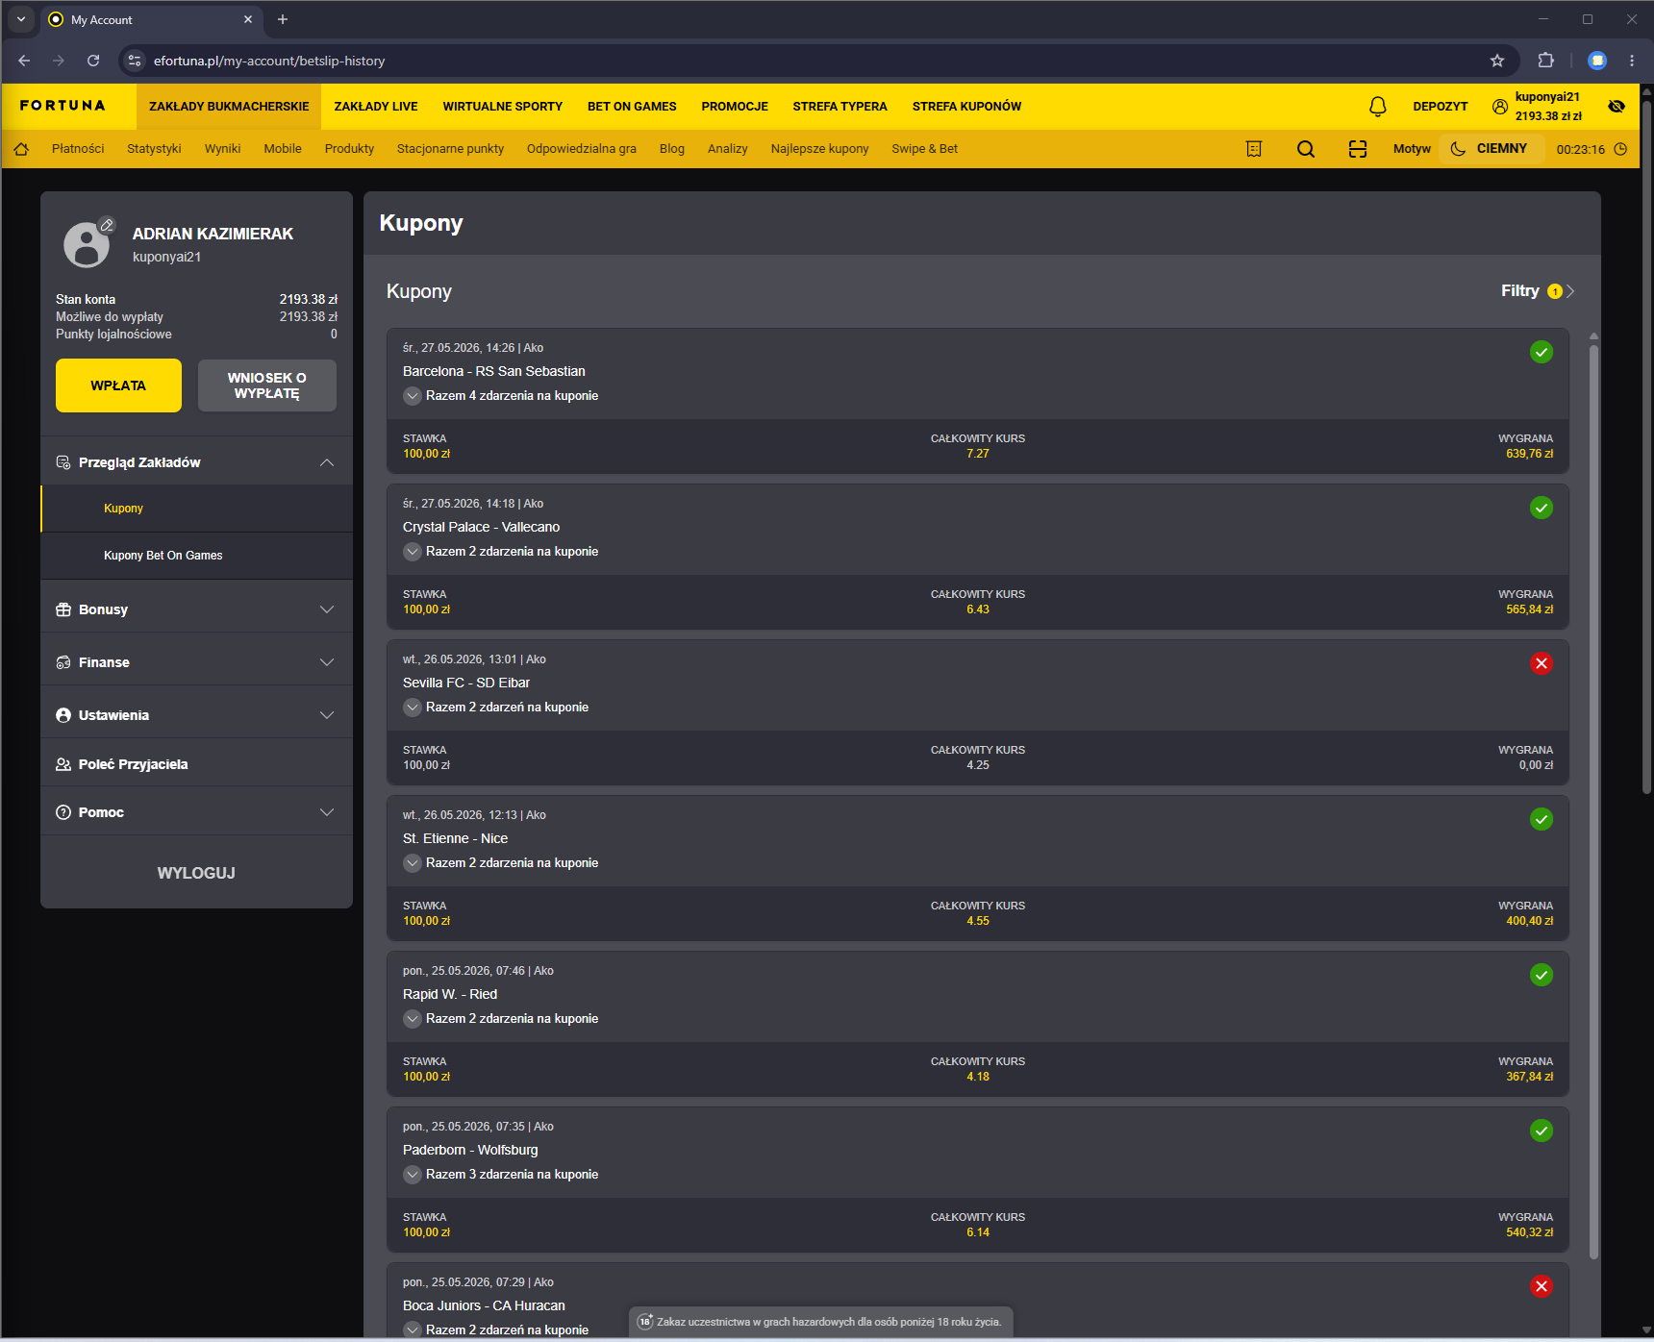The height and width of the screenshot is (1342, 1654).
Task: Go to Bet On Games
Action: point(632,107)
